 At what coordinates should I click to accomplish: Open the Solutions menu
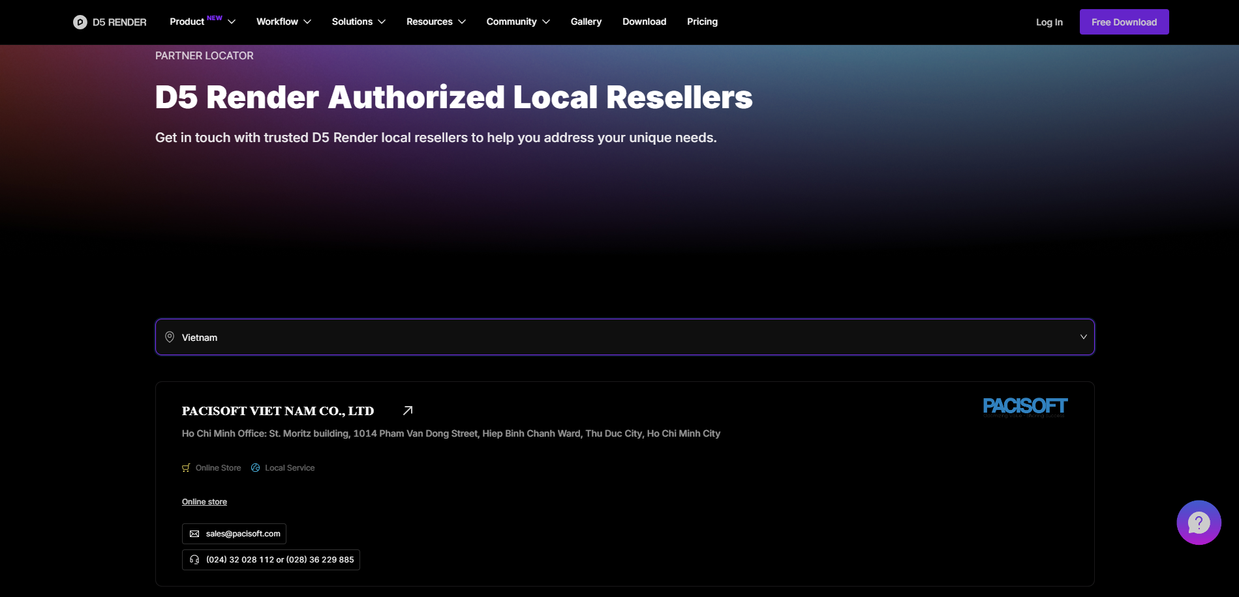coord(359,22)
